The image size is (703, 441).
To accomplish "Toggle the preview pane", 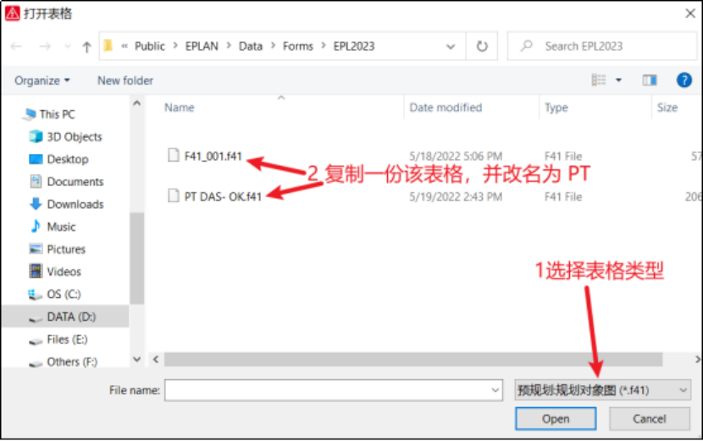I will tap(649, 80).
